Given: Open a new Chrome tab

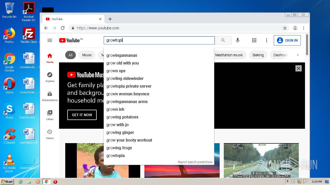Looking at the screenshot, I should pyautogui.click(x=110, y=19).
